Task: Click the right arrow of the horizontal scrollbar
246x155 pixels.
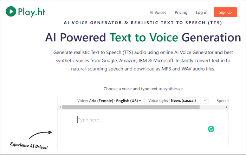Action: coord(226,107)
